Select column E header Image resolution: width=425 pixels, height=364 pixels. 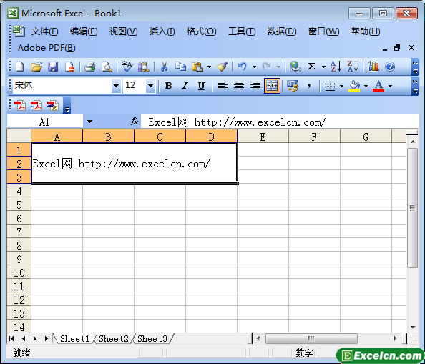click(263, 136)
